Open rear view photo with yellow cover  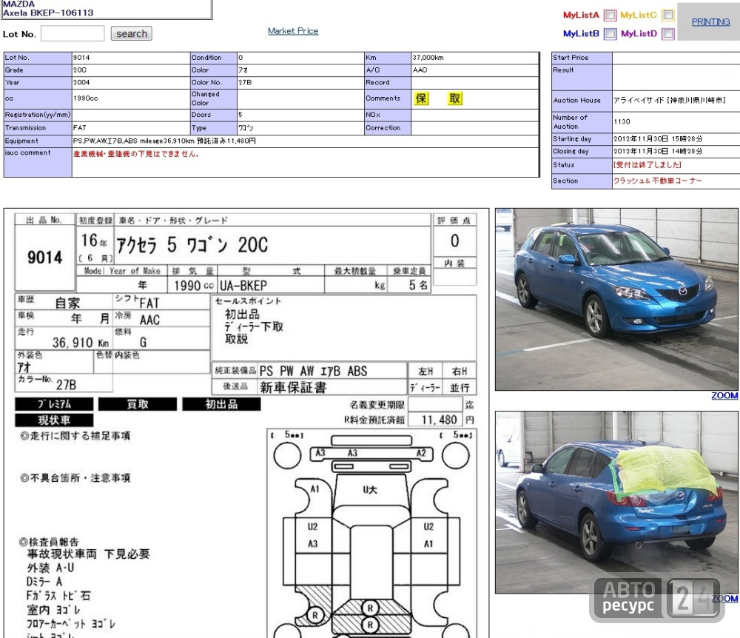click(x=616, y=502)
